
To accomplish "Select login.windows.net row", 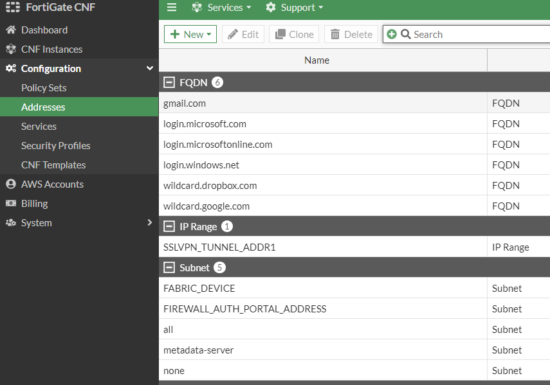I will coord(354,165).
